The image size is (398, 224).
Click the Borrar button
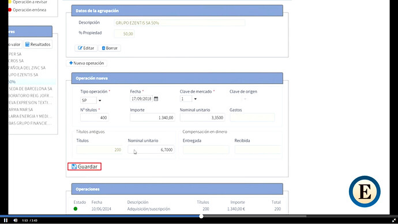pyautogui.click(x=110, y=48)
